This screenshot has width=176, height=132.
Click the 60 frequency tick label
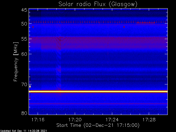coord(24,54)
